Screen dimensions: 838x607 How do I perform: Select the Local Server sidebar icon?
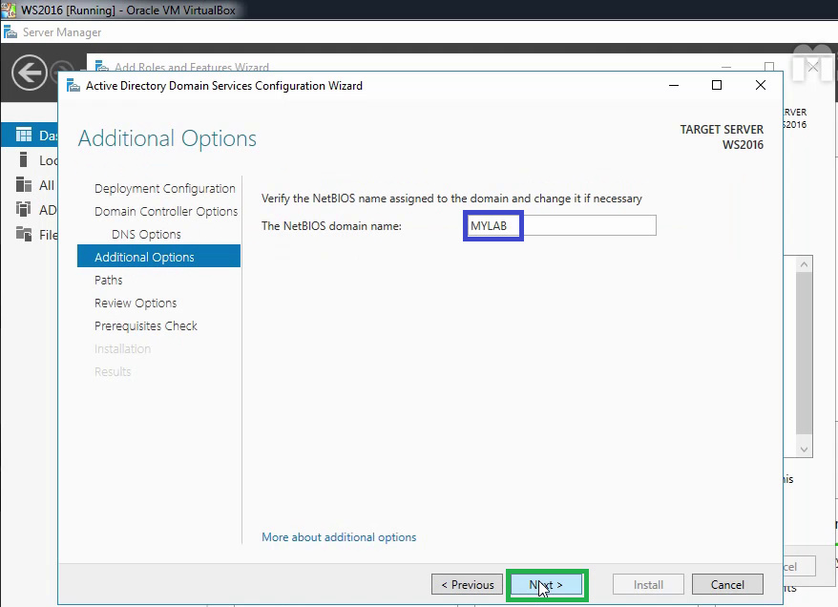[x=23, y=159]
